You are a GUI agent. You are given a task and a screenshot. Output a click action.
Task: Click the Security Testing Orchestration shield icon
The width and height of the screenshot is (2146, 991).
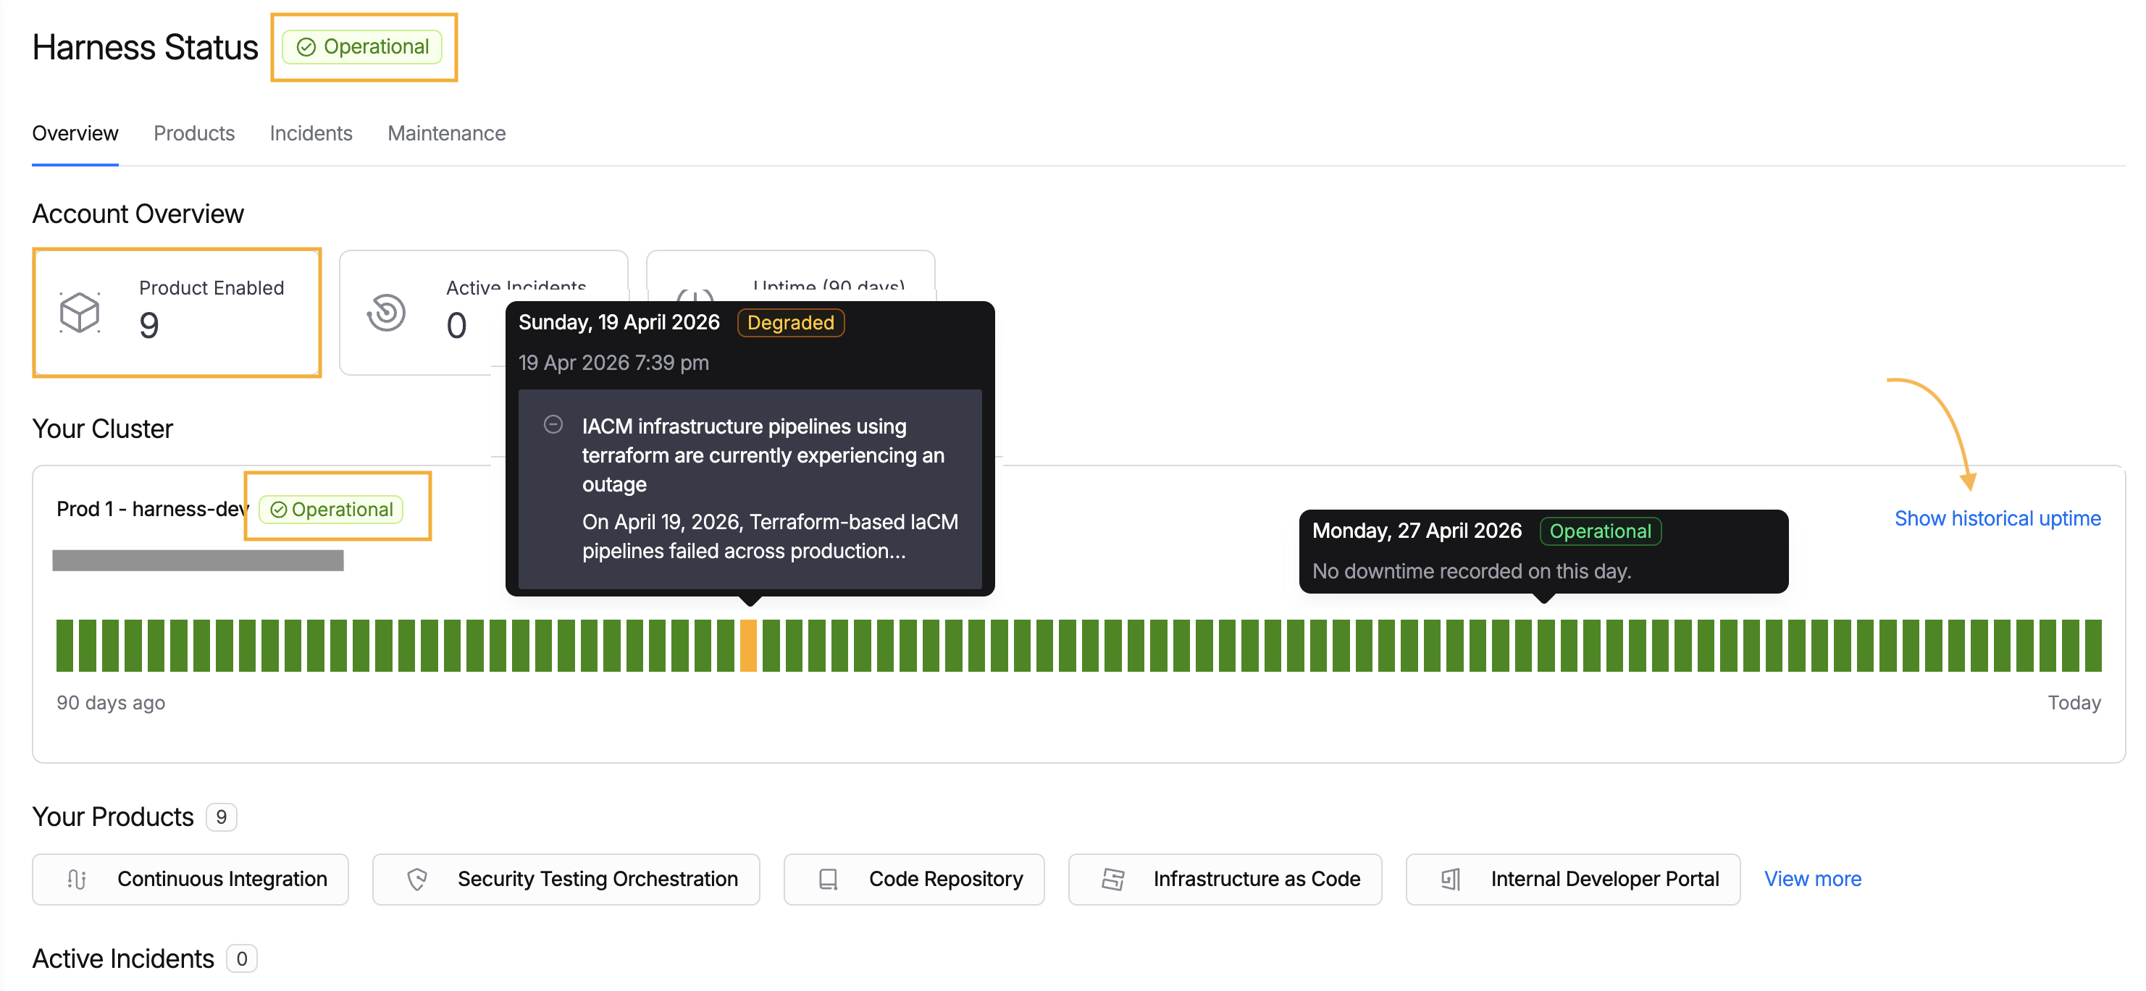pyautogui.click(x=417, y=880)
